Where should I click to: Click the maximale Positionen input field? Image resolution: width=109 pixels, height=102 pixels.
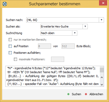58,59
